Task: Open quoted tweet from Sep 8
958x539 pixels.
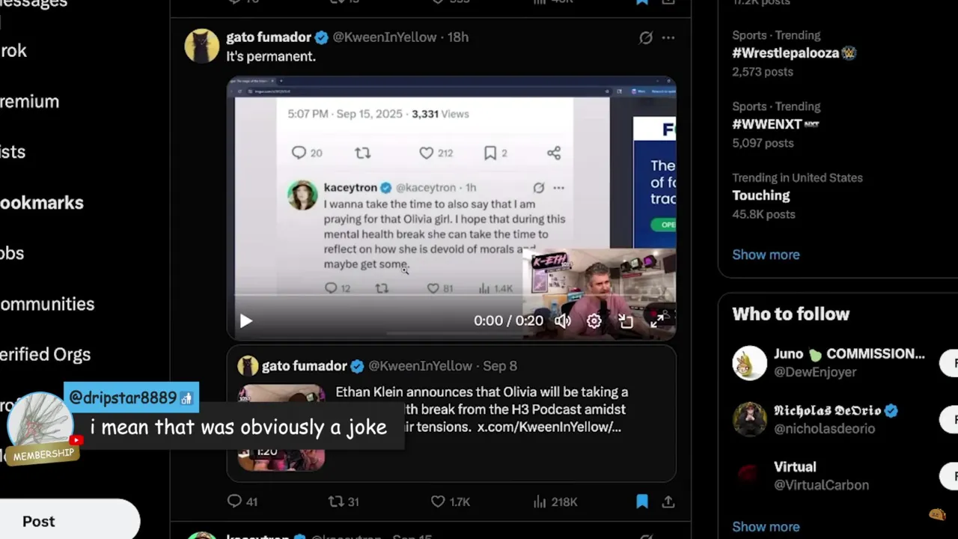Action: point(451,413)
